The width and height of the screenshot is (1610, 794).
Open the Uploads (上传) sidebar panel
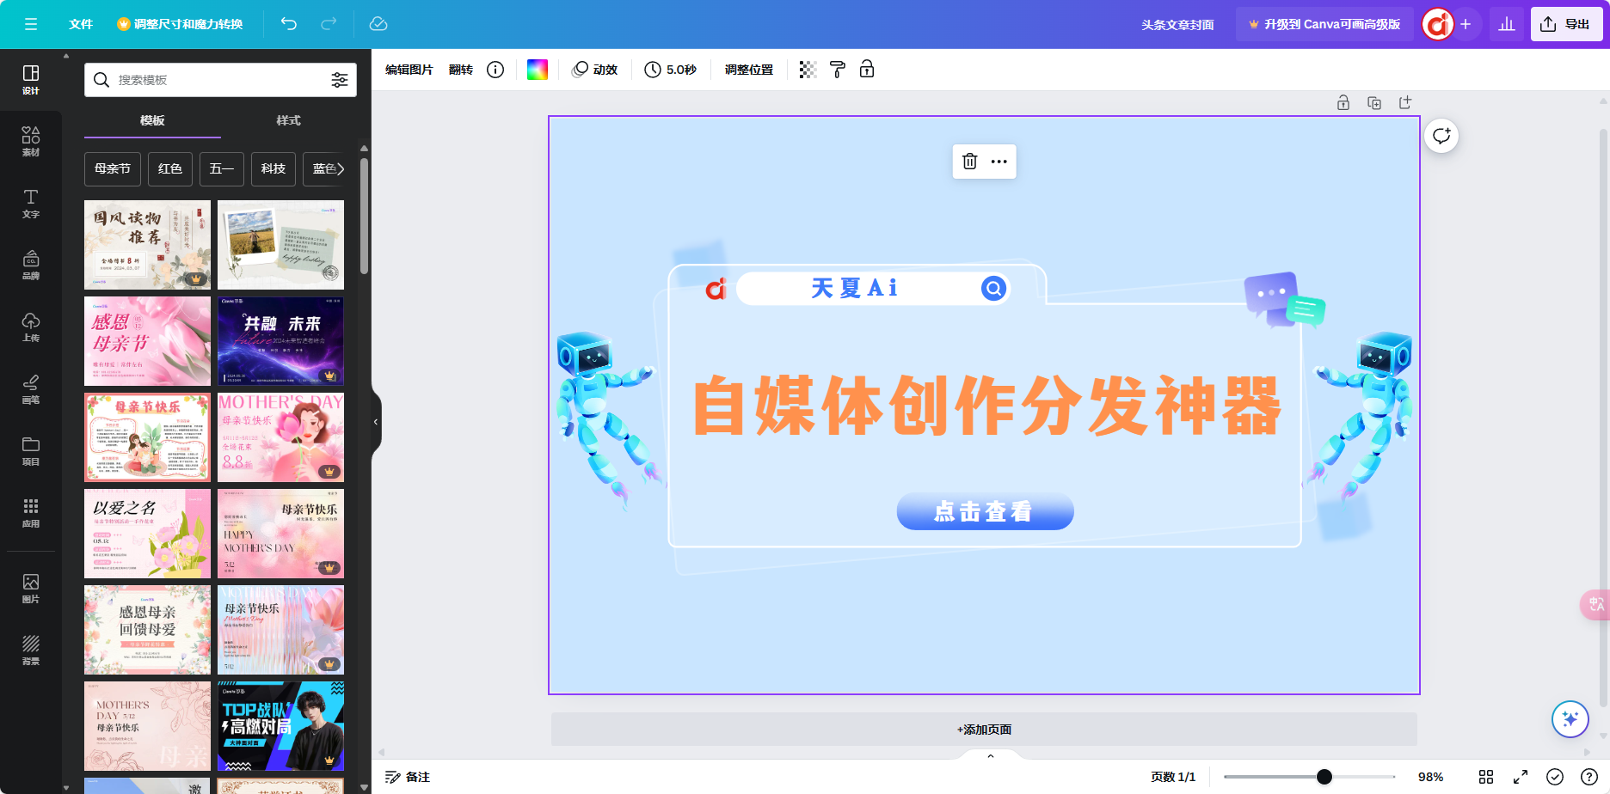click(x=31, y=327)
